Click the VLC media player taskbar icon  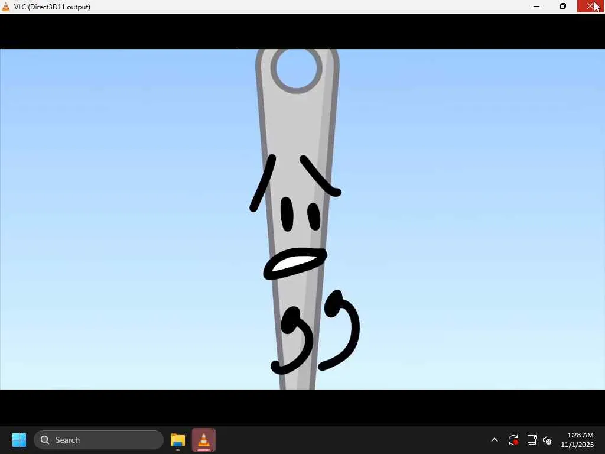point(204,440)
